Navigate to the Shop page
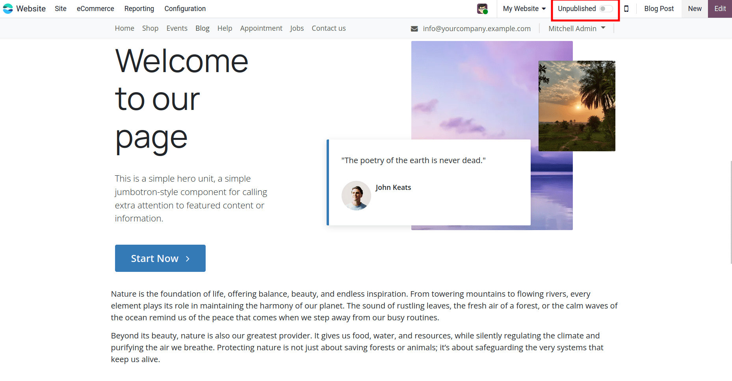Screen dimensions: 732x381 pos(150,28)
